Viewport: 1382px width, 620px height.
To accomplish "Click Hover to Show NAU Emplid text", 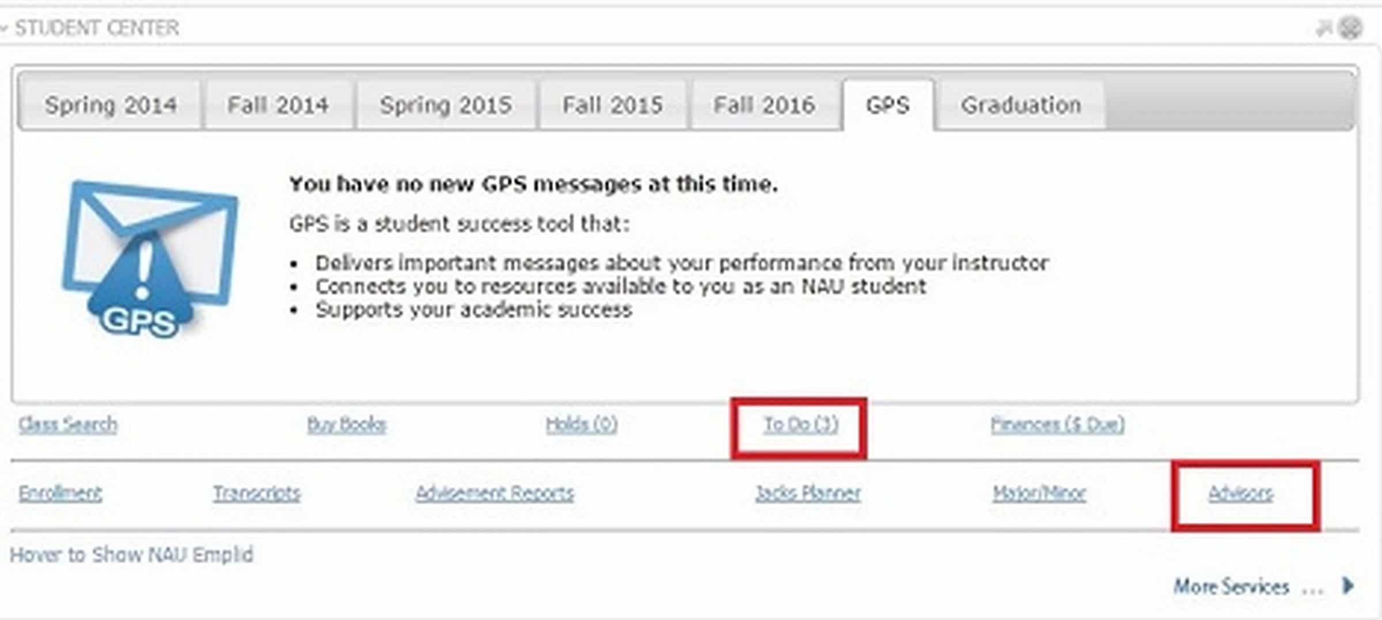I will (132, 555).
